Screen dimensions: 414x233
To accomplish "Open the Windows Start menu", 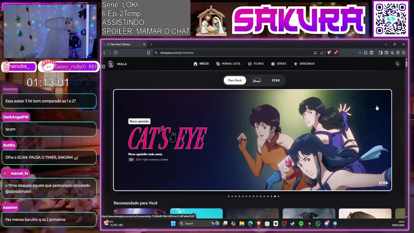I will pyautogui.click(x=173, y=223).
